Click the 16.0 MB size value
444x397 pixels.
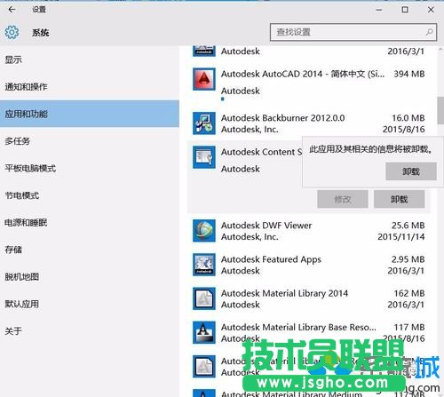pyautogui.click(x=408, y=118)
